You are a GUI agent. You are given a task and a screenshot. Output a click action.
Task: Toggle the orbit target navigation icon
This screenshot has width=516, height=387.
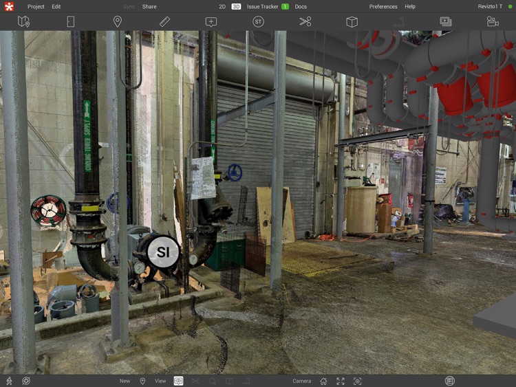26,381
